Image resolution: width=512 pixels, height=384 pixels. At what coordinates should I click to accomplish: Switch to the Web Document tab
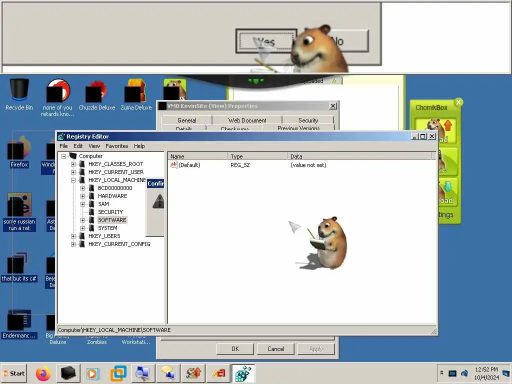click(x=247, y=120)
